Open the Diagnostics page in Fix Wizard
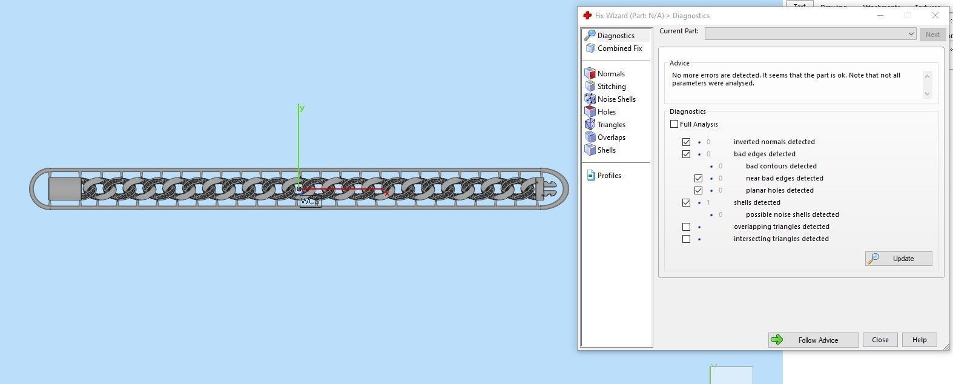 (616, 36)
